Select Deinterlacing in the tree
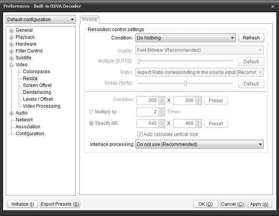The width and height of the screenshot is (279, 216). (37, 92)
